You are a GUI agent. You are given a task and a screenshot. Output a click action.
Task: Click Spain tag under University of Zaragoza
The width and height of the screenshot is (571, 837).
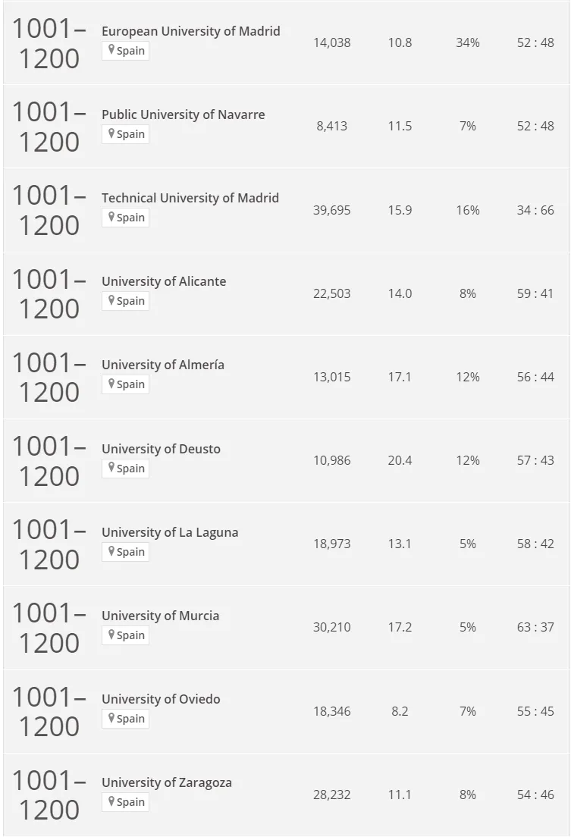[126, 802]
